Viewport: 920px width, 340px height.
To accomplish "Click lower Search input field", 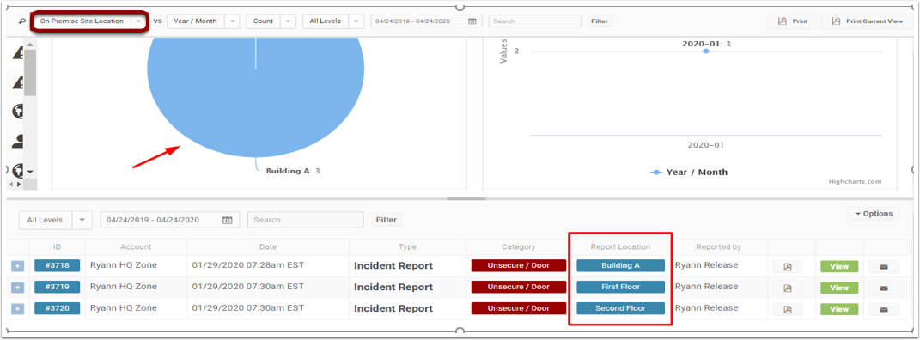I will (306, 220).
